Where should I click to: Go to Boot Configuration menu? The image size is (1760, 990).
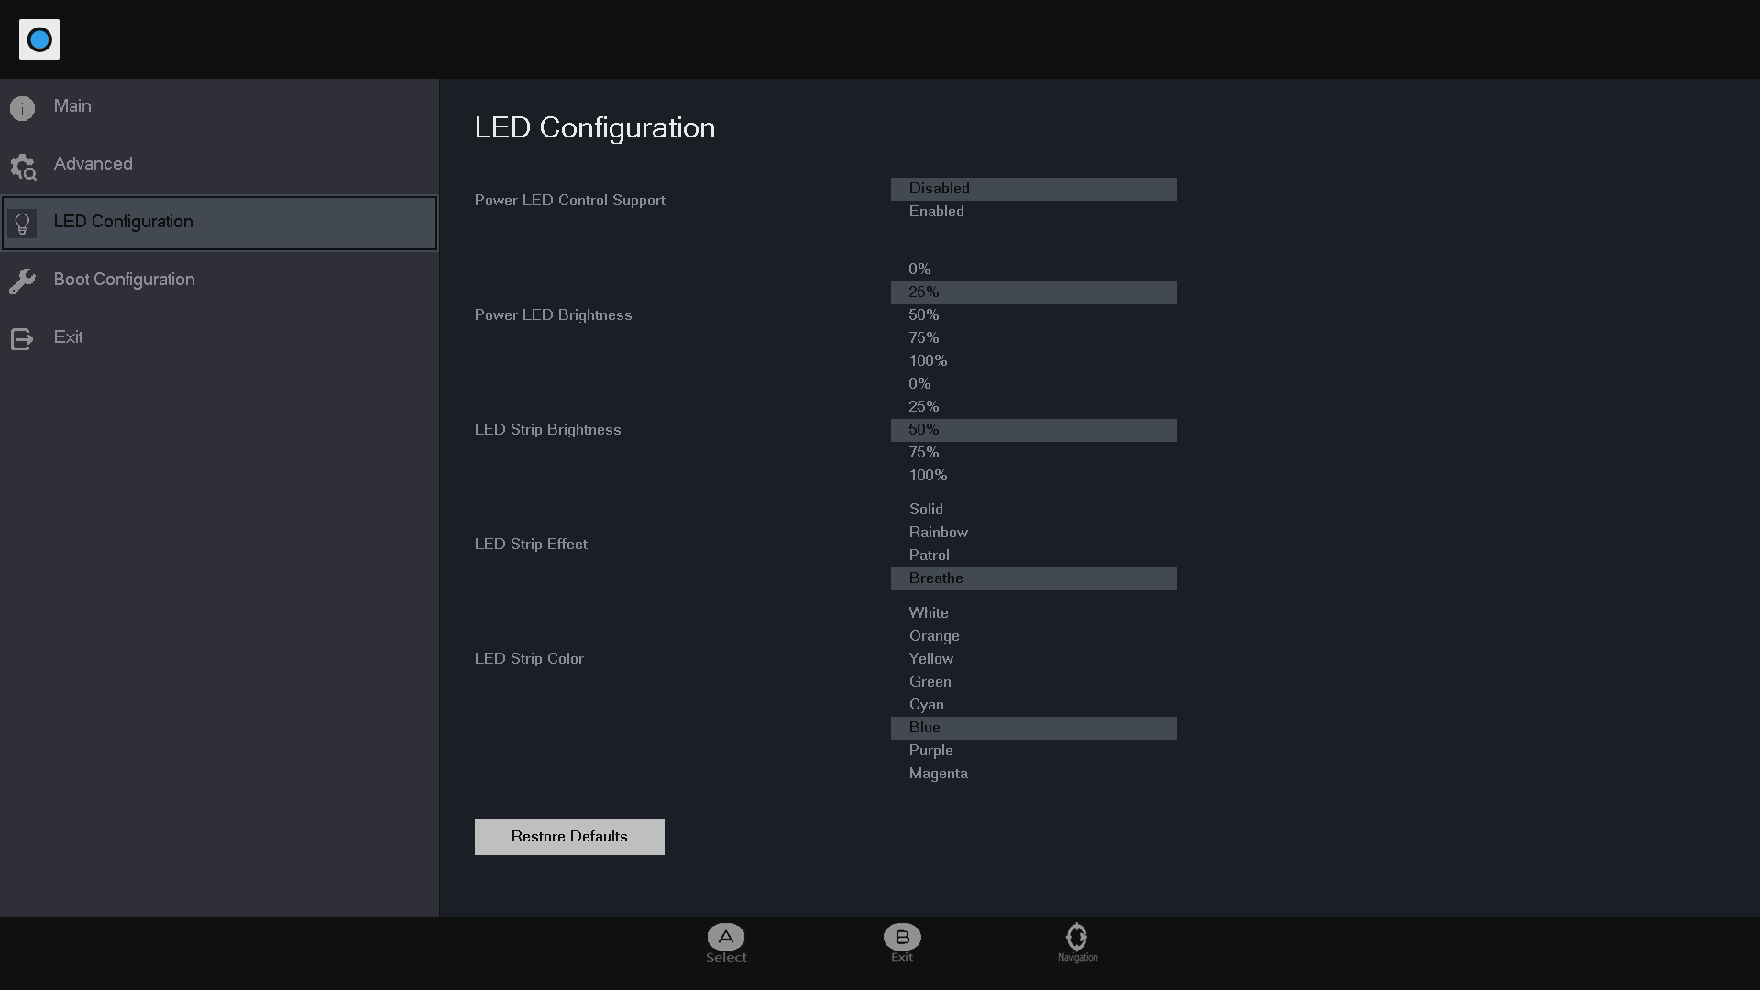tap(219, 280)
